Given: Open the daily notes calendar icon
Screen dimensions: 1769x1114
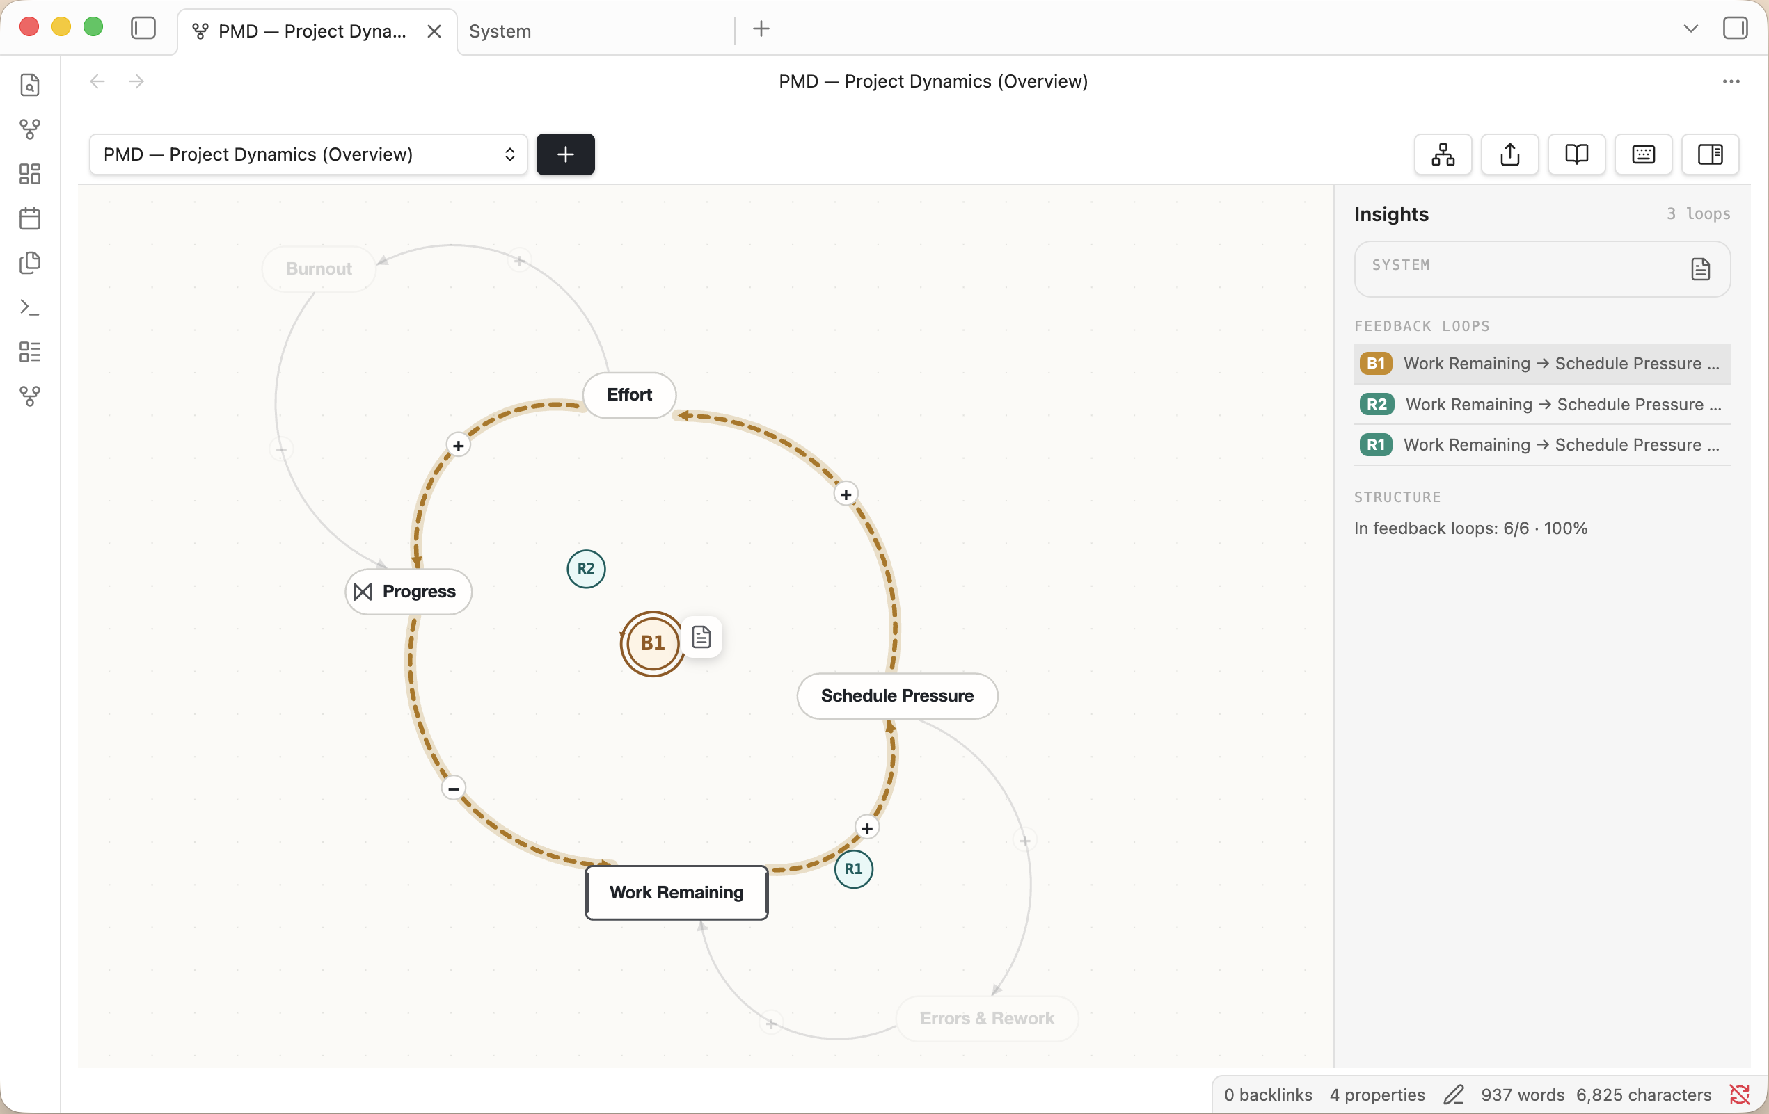Looking at the screenshot, I should (30, 218).
